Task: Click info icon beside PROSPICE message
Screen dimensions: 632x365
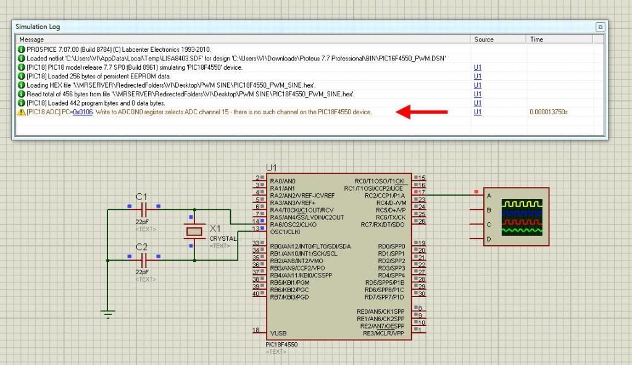Action: coord(22,49)
